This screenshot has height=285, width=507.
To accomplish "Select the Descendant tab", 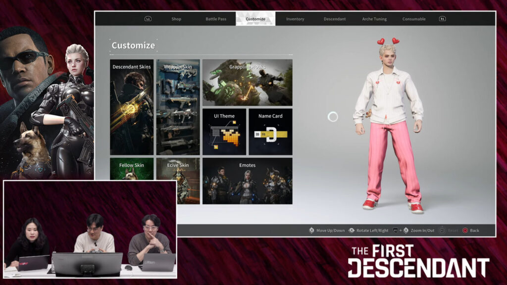I will [335, 19].
